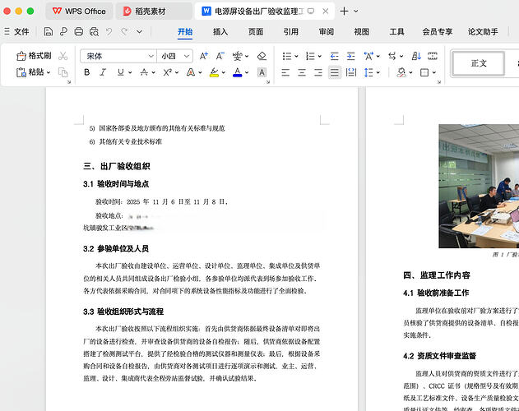The width and height of the screenshot is (519, 411).
Task: Click the distributed columns icon
Action: [433, 56]
